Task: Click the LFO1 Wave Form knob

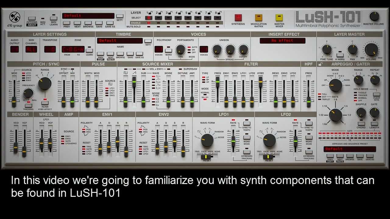Action: click(207, 140)
